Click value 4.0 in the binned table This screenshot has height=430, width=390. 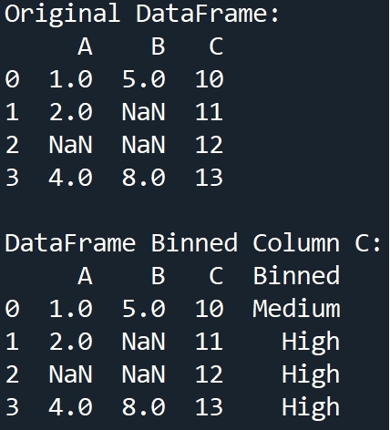pos(71,407)
